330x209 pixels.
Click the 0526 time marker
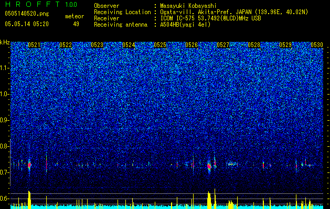[x=191, y=45]
